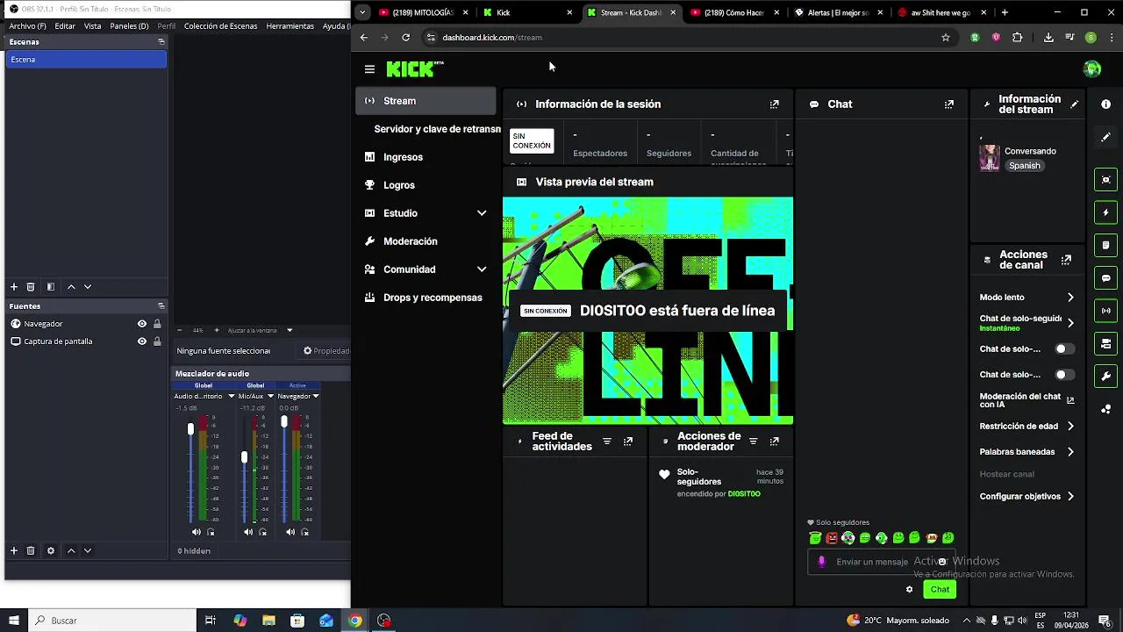Open the user avatar menu on Kick
The image size is (1123, 632).
point(1092,69)
